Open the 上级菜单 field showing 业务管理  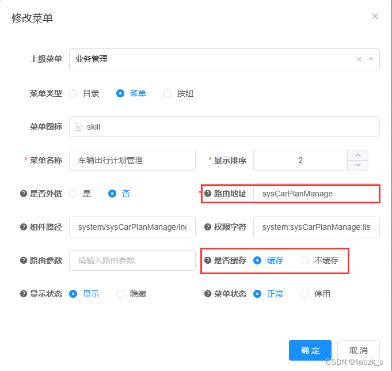coord(224,59)
